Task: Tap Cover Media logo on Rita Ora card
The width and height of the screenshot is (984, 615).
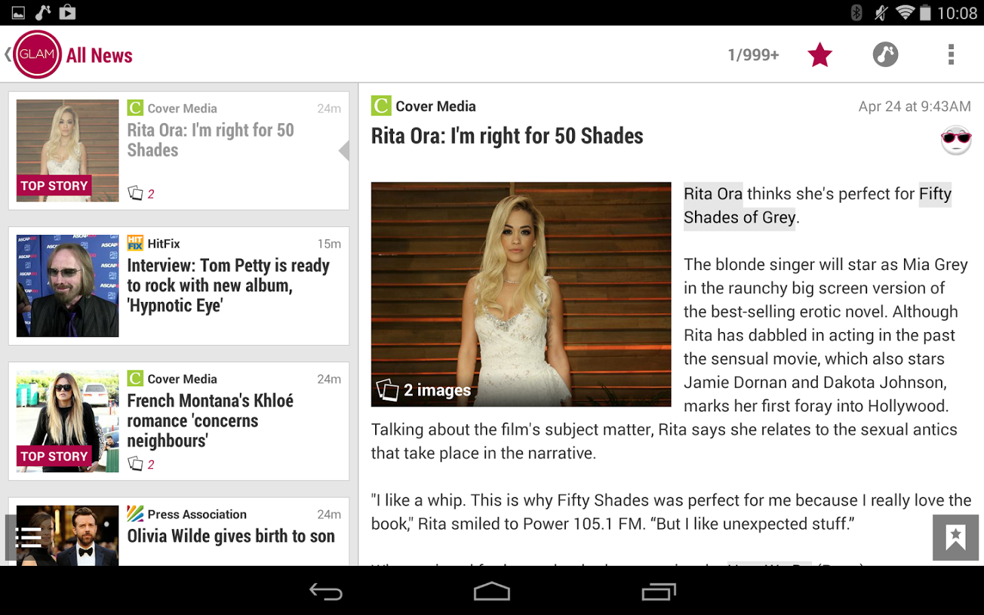Action: click(x=135, y=108)
